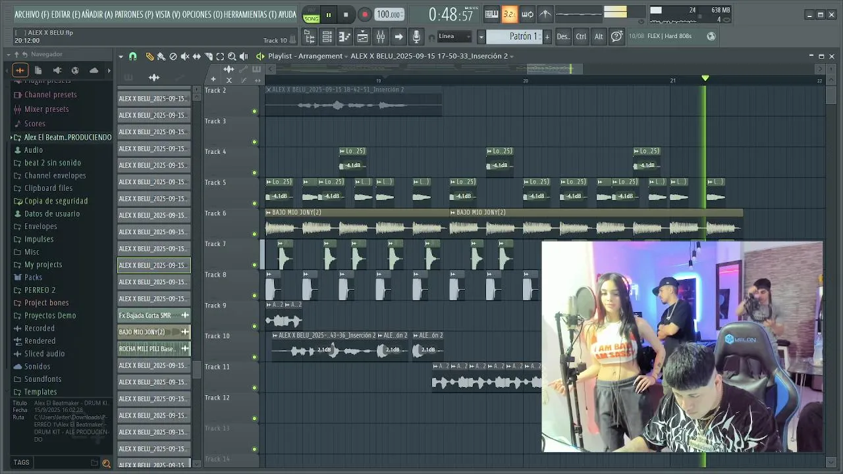Mute Track 2 with its green dot
Screen dimensions: 843x474
pos(254,111)
